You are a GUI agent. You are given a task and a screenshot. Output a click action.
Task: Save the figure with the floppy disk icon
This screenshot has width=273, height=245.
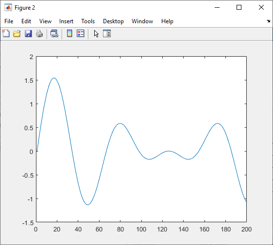[x=28, y=33]
